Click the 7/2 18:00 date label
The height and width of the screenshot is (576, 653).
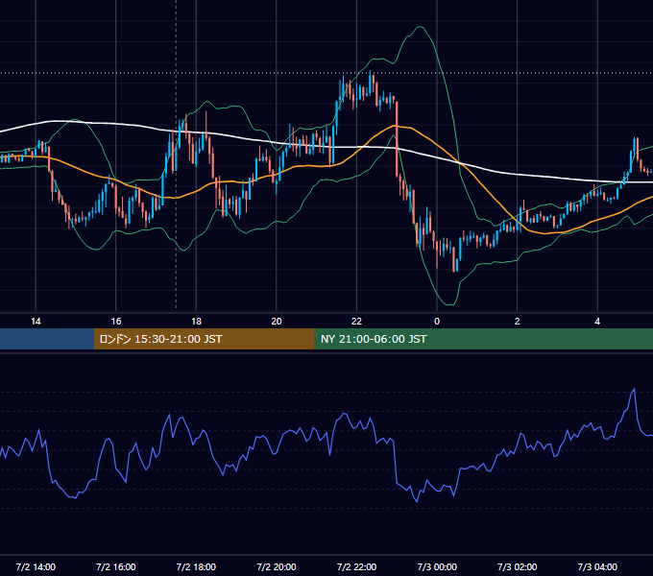point(196,566)
